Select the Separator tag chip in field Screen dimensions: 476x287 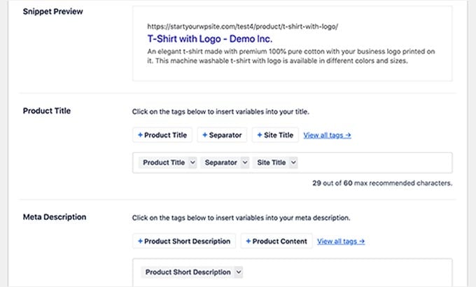click(x=220, y=162)
